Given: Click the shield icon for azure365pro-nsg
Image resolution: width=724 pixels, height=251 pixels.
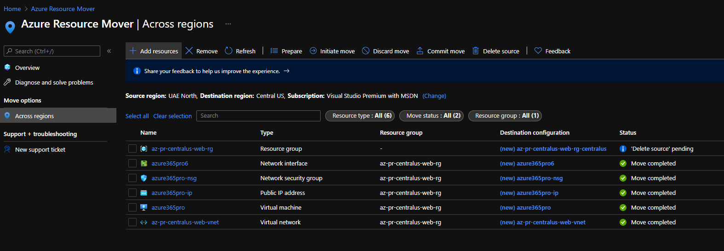Looking at the screenshot, I should [144, 178].
